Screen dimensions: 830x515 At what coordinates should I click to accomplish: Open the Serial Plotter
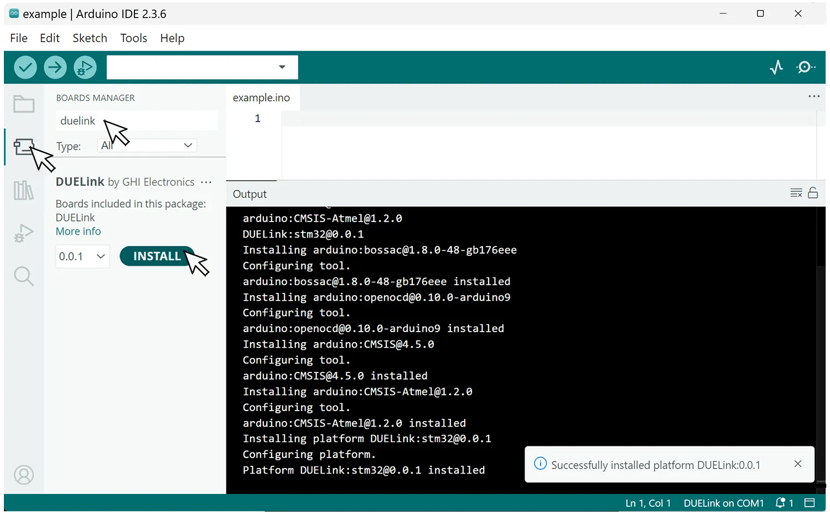(x=776, y=67)
